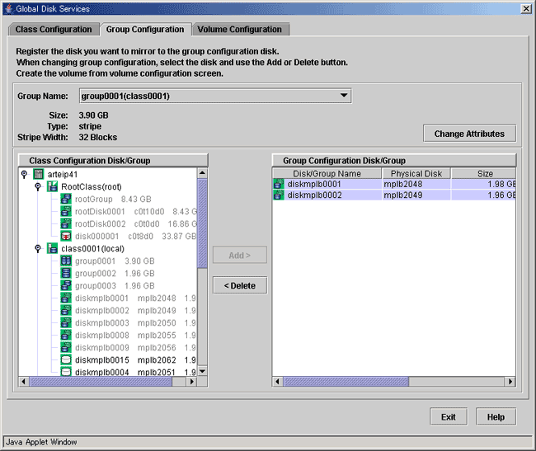Open the Group Name dropdown
The height and width of the screenshot is (451, 536).
click(344, 96)
